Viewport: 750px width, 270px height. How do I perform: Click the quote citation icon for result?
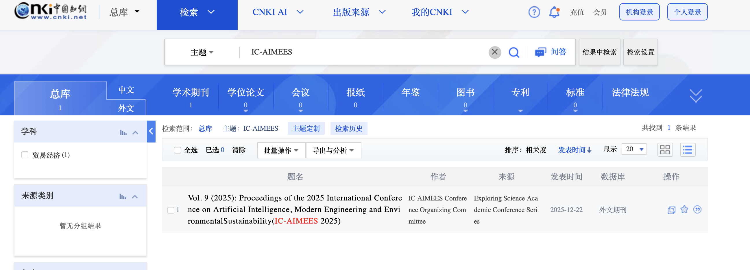[697, 209]
